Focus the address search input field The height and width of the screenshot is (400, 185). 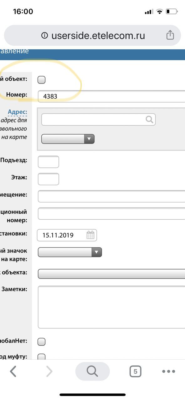(98, 119)
